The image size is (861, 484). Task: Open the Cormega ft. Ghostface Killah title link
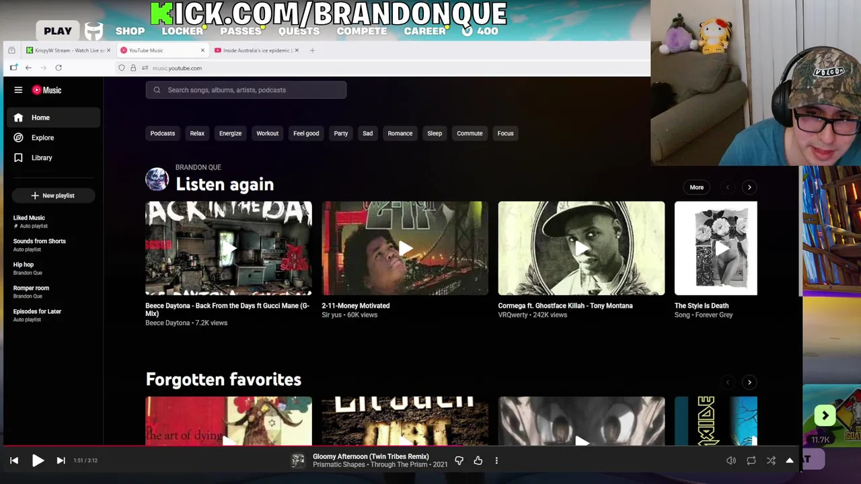coord(565,306)
